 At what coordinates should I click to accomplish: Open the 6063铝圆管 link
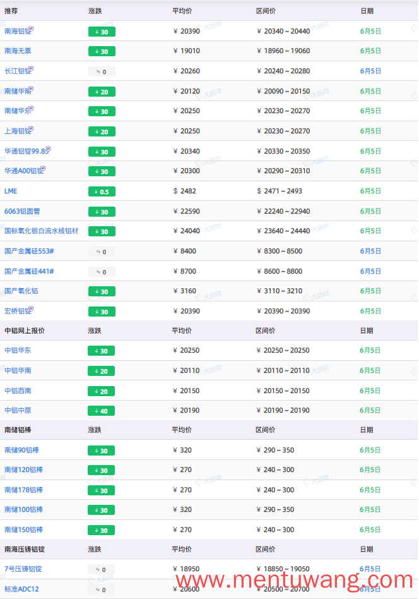tap(22, 211)
